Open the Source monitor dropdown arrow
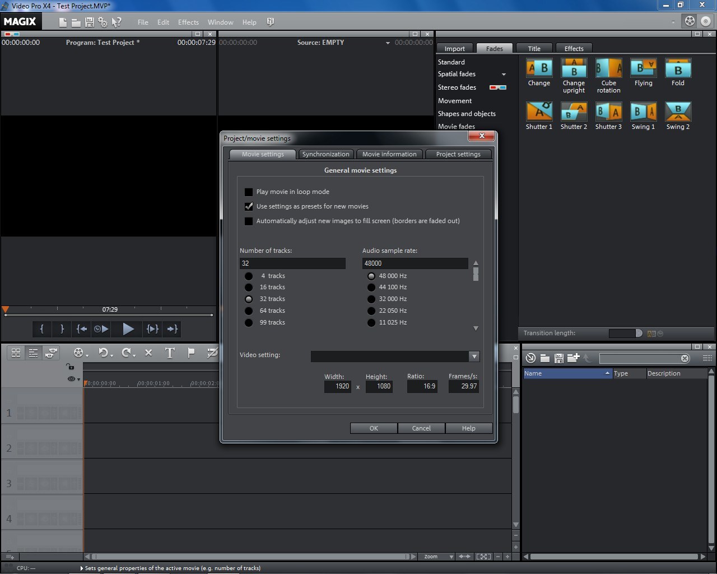The width and height of the screenshot is (717, 574). [x=388, y=43]
